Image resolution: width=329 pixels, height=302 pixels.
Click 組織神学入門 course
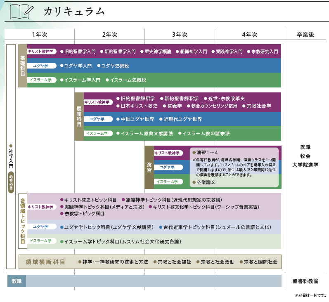(192, 52)
